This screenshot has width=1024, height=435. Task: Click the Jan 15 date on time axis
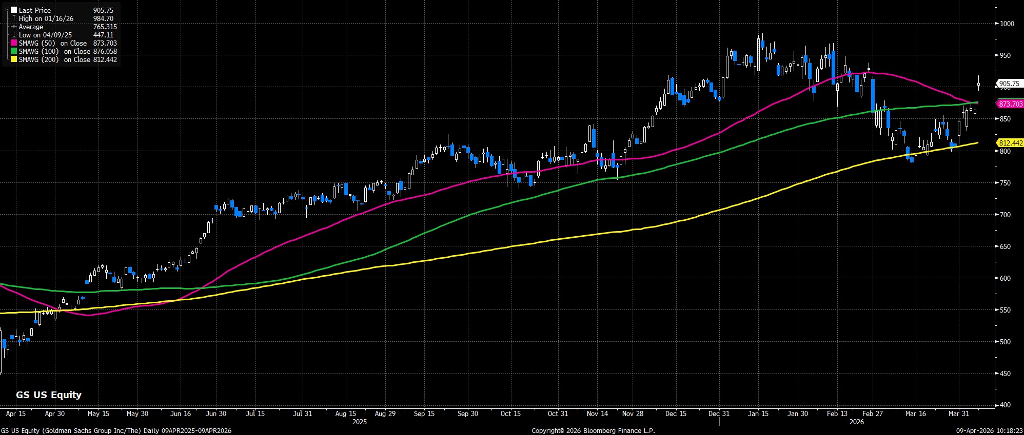[x=758, y=413]
